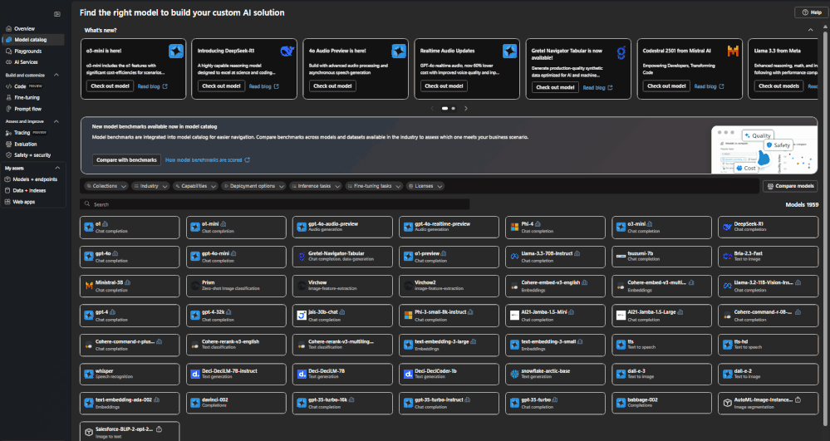Click the Models + endpoints cube icon
This screenshot has height=441, width=830.
click(7, 179)
